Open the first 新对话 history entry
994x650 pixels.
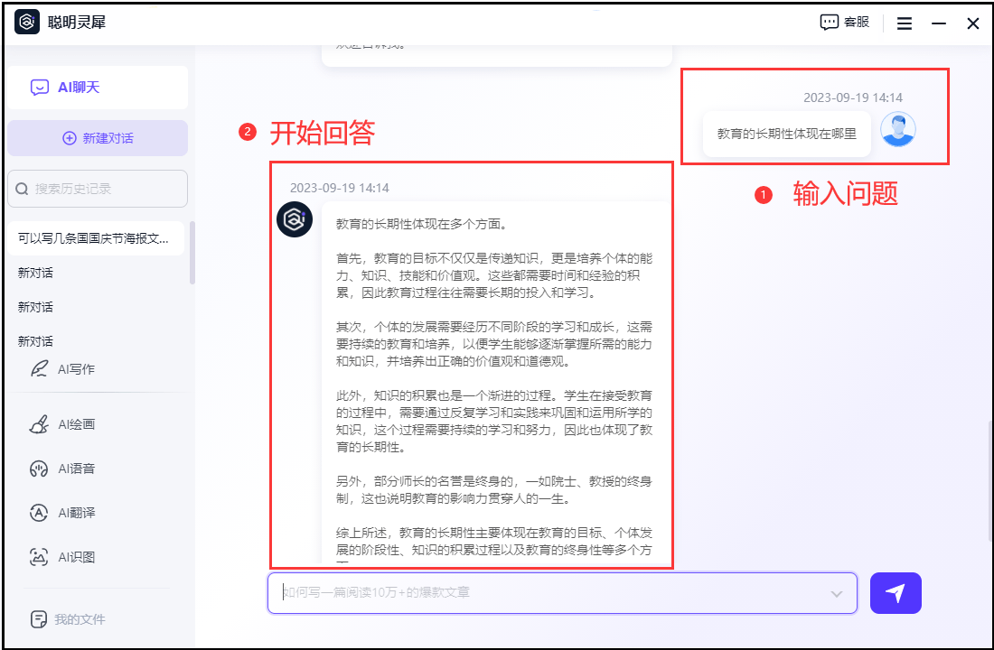tap(36, 273)
